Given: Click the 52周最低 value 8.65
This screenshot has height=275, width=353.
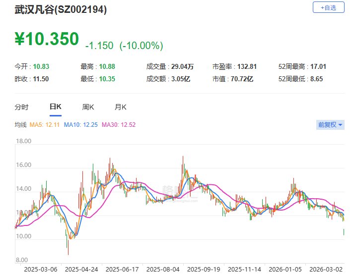Looking at the screenshot, I should [317, 79].
